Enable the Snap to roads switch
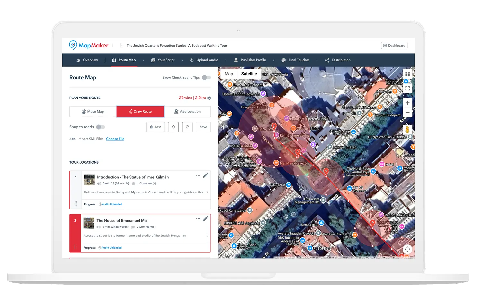The image size is (482, 307). click(x=101, y=127)
